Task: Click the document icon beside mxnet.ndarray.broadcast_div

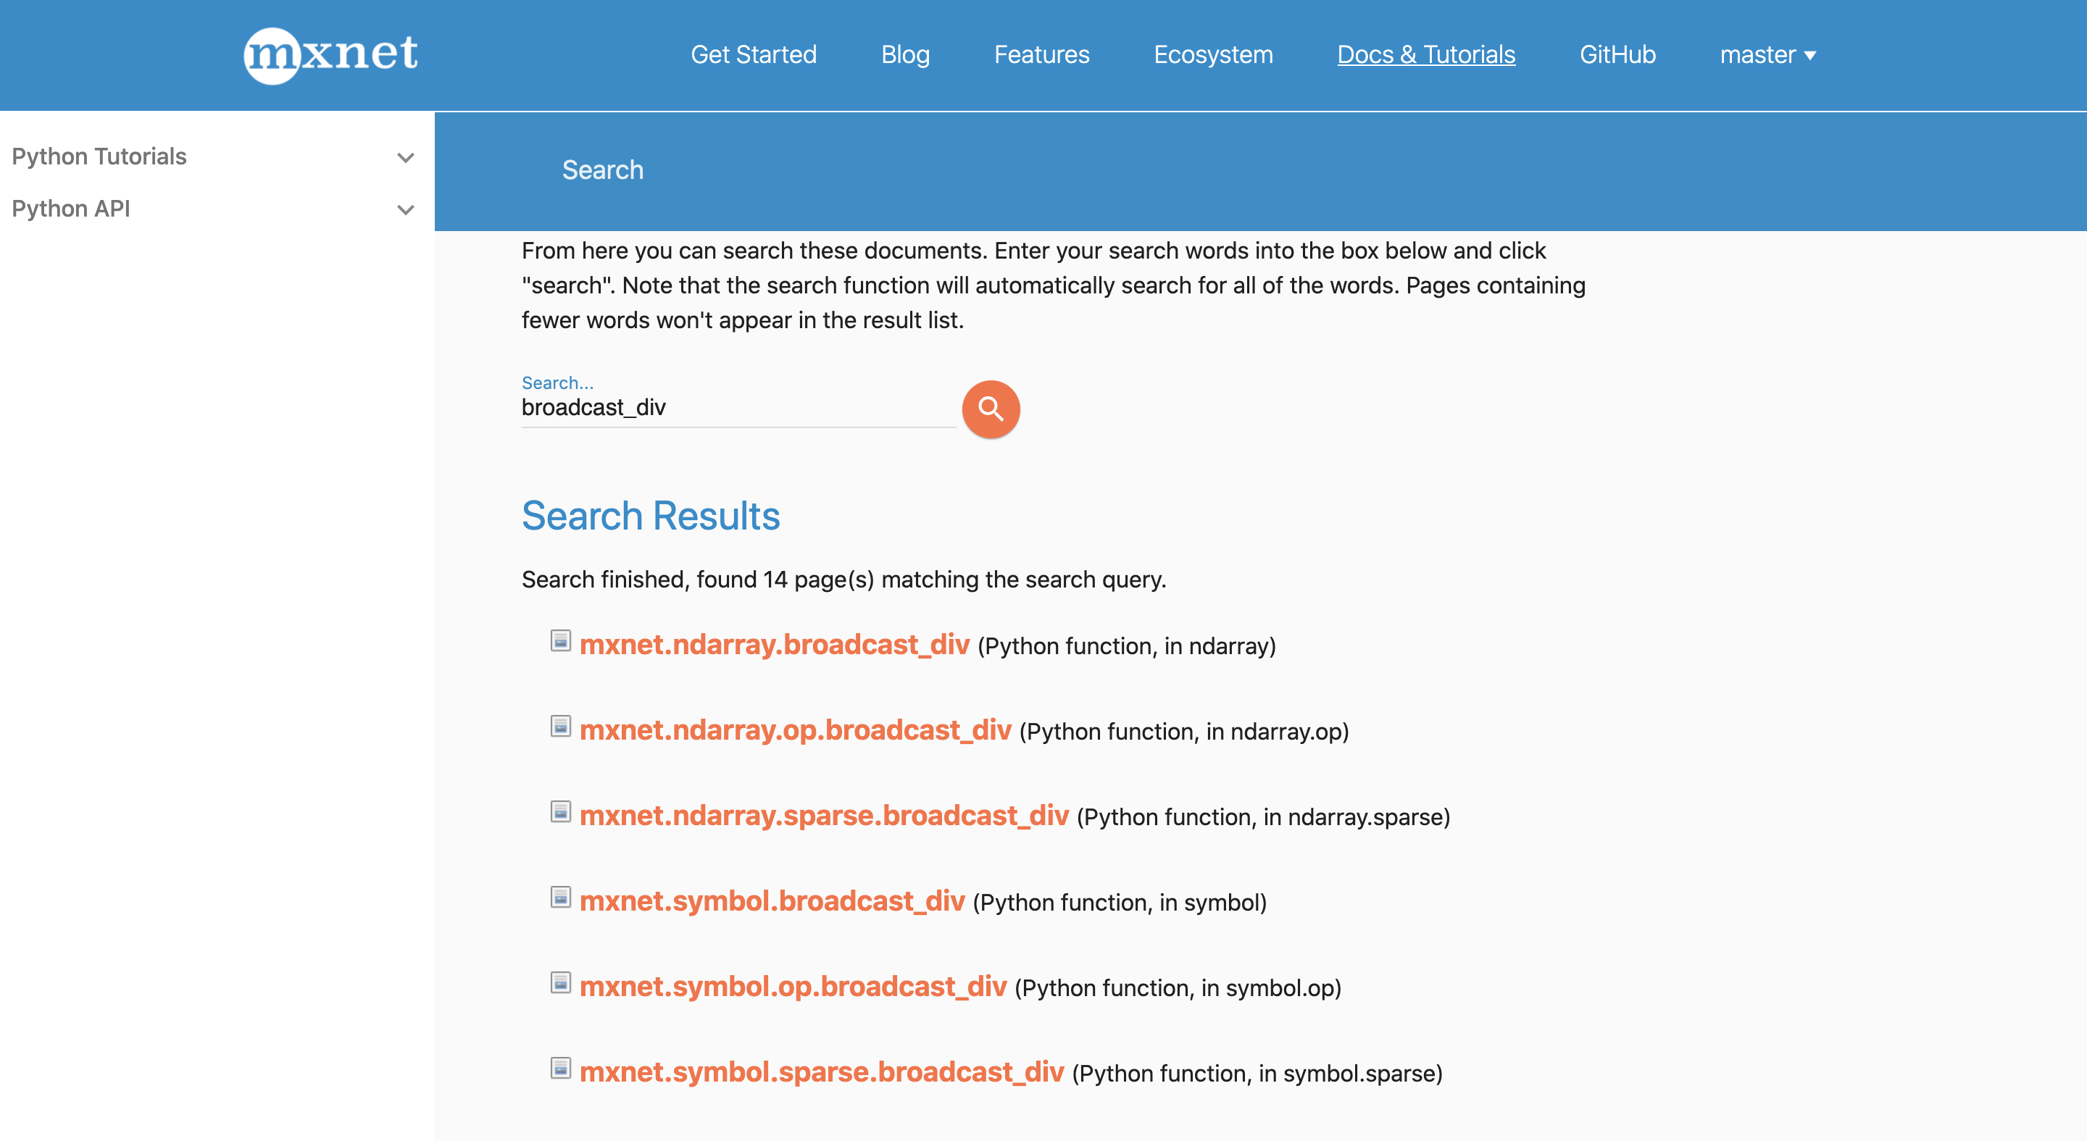Action: pyautogui.click(x=562, y=642)
